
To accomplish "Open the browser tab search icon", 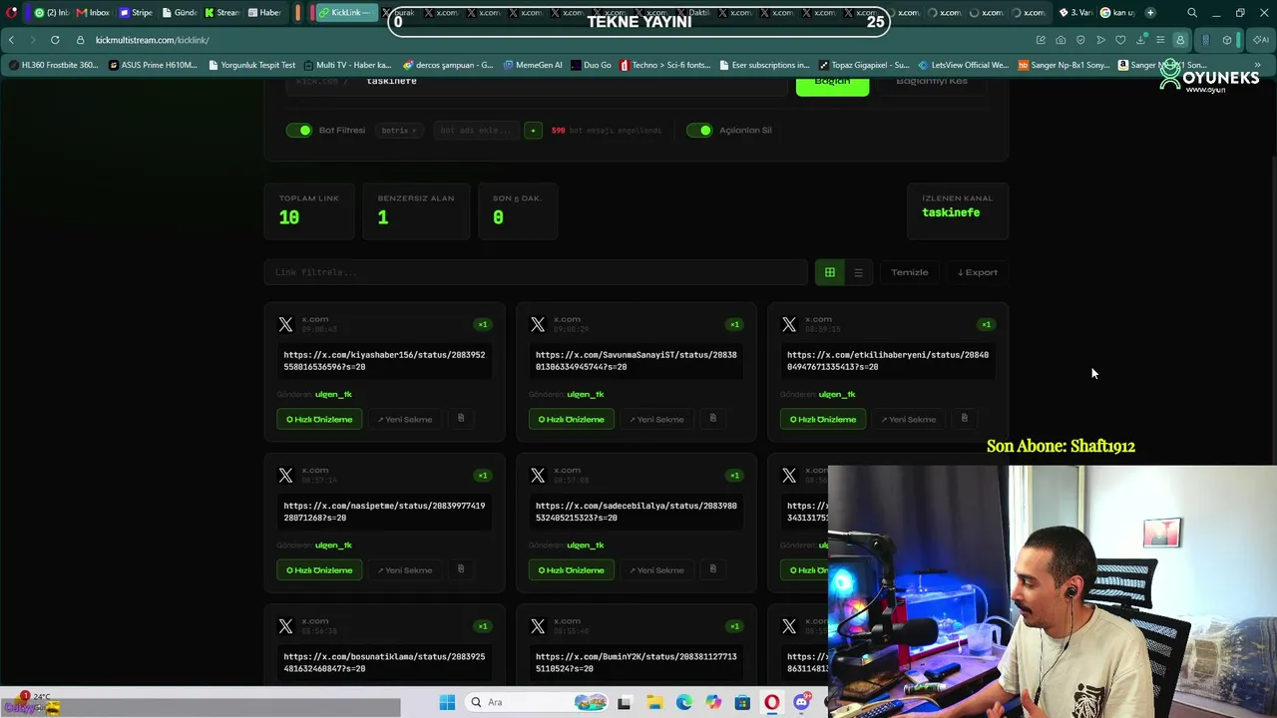I will (1192, 13).
